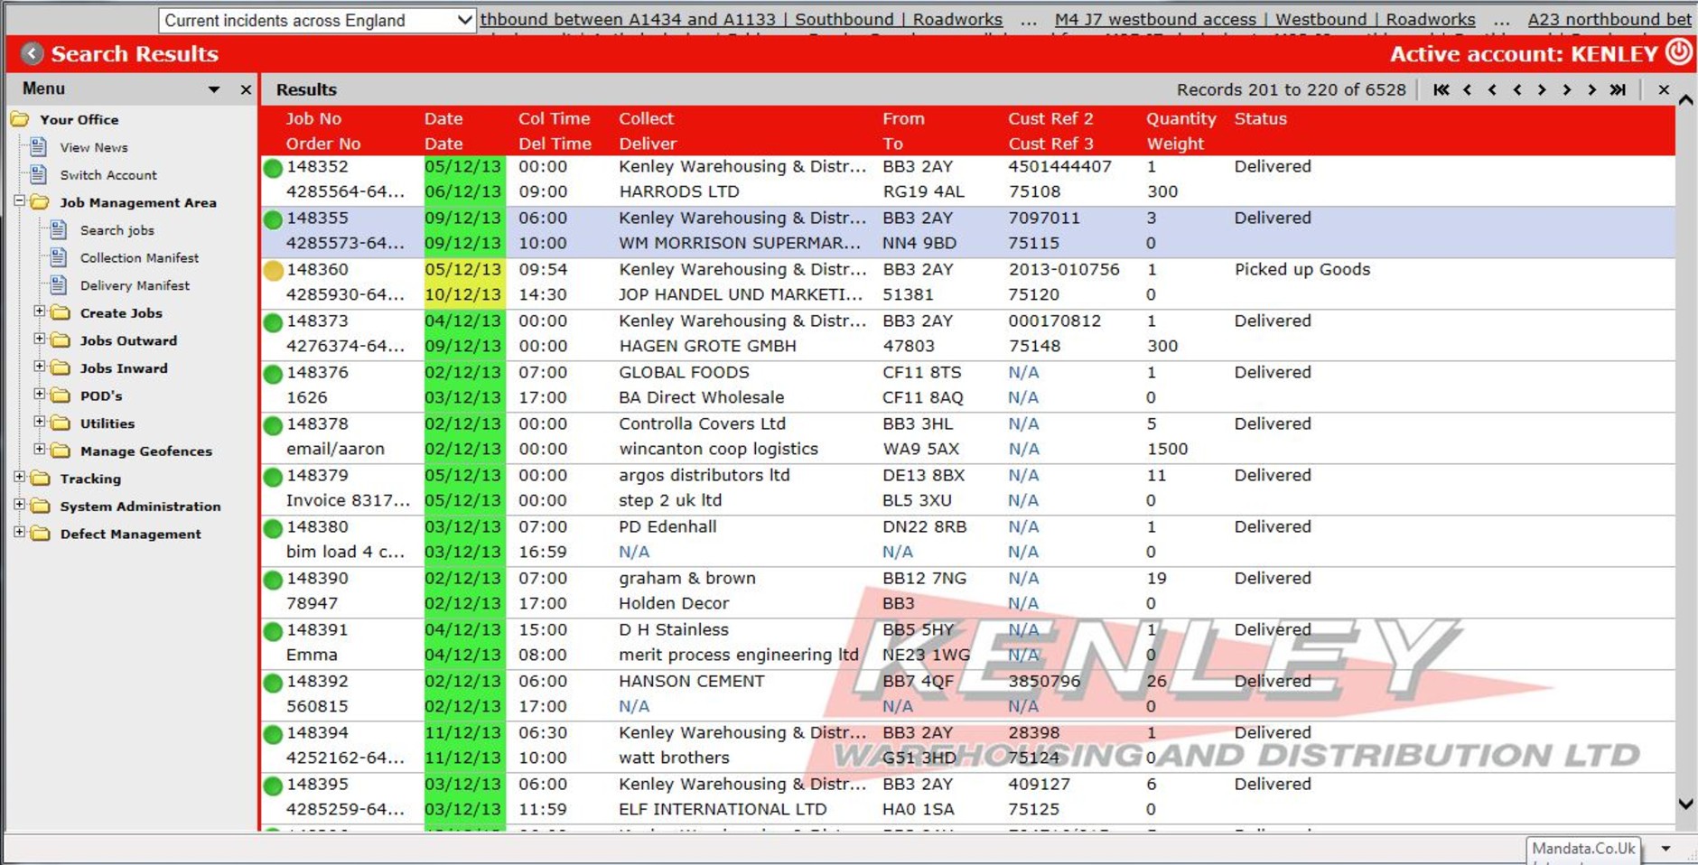Viewport: 1698px width, 865px height.
Task: Expand the Jobs Inward folder
Action: [40, 367]
